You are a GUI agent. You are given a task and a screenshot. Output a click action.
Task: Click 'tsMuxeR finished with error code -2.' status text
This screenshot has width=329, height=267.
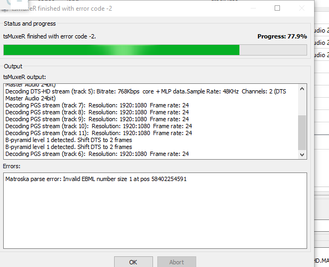[50, 36]
